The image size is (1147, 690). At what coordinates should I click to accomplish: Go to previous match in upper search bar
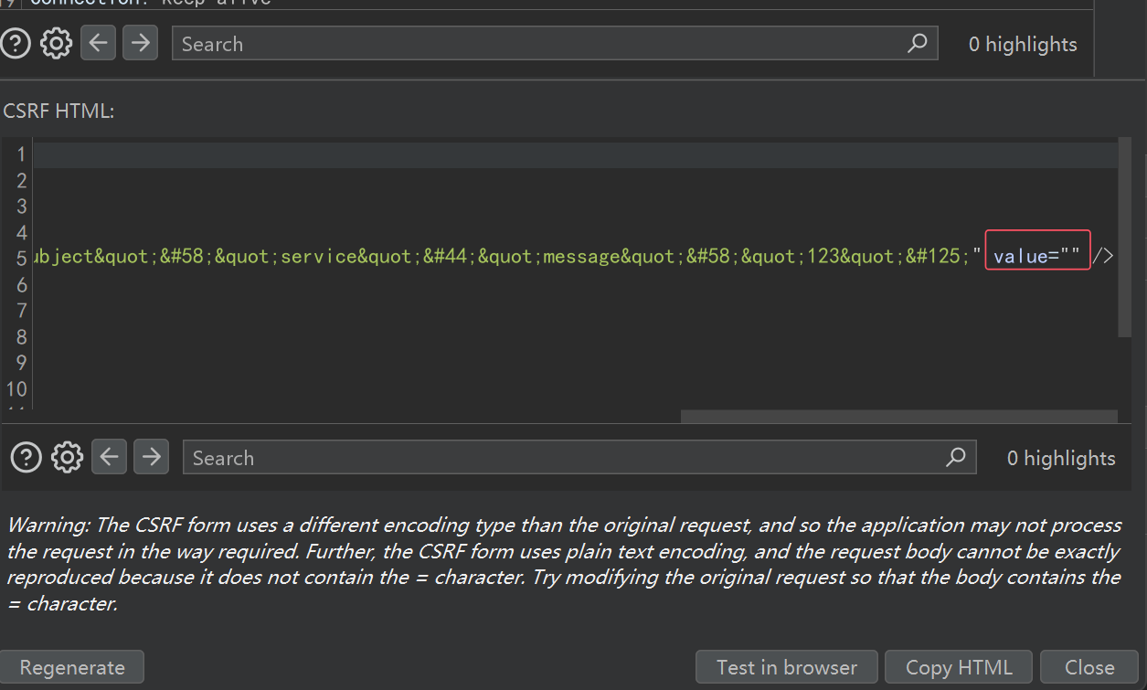point(98,43)
